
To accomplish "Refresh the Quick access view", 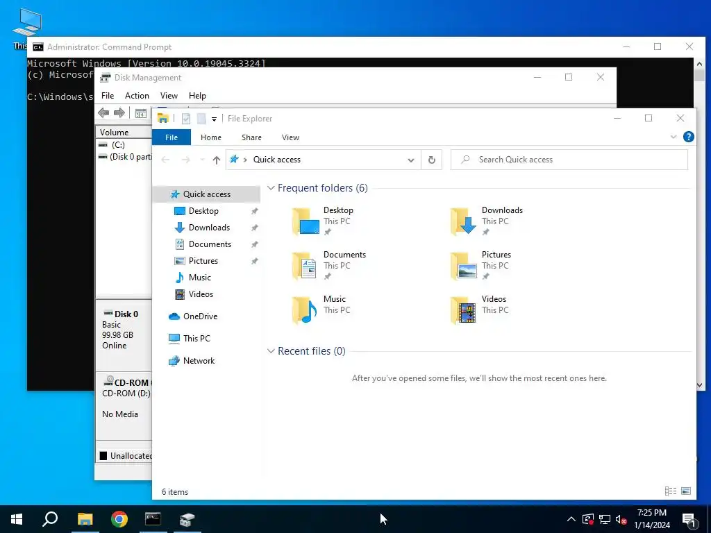I will (432, 160).
